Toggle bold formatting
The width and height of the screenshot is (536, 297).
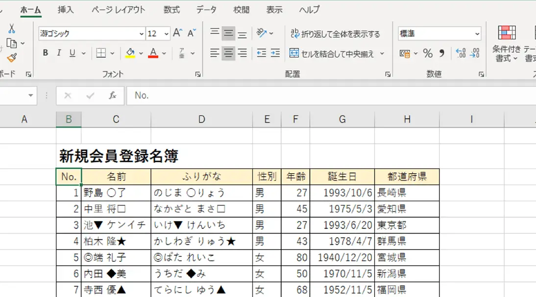[45, 53]
